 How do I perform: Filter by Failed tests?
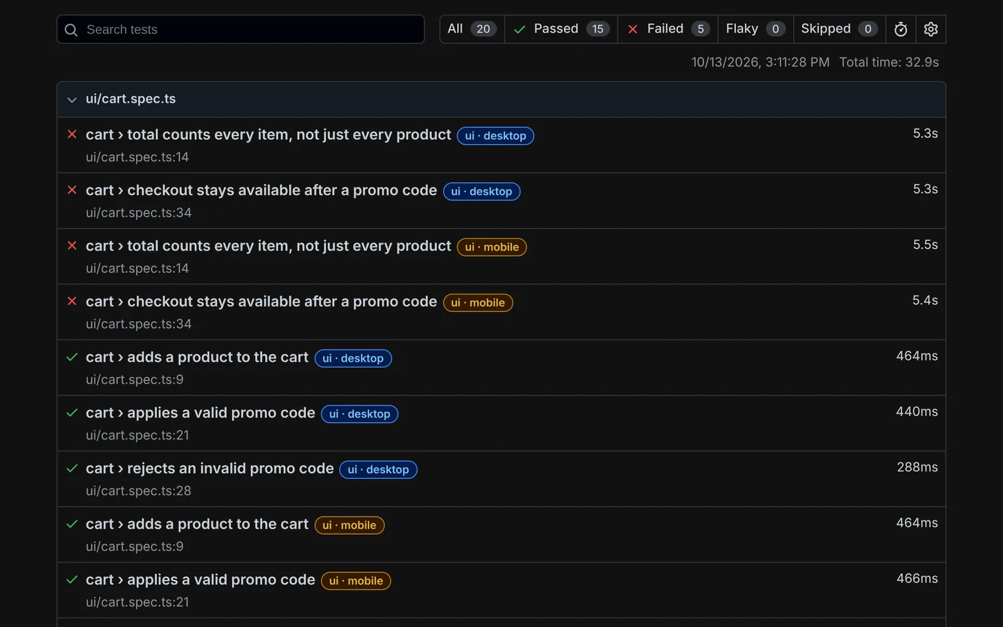tap(668, 29)
